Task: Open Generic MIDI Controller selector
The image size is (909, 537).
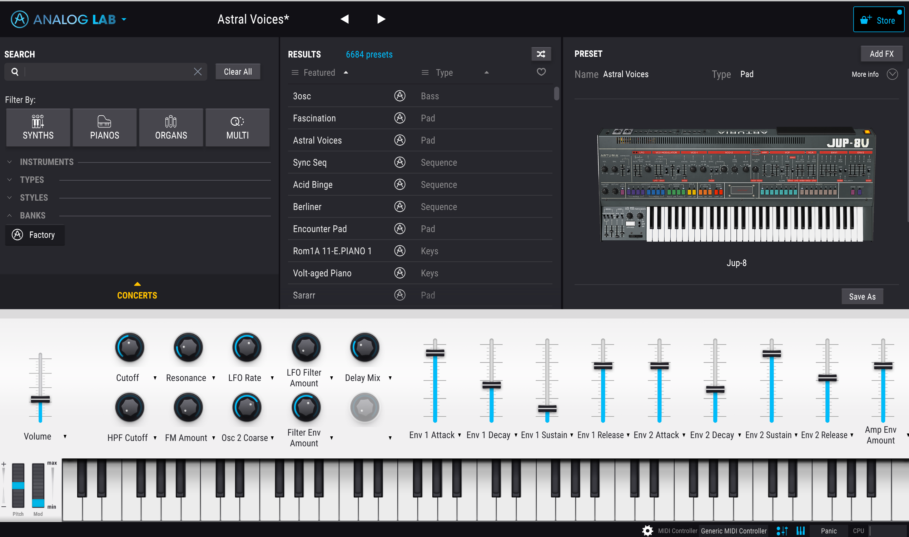Action: tap(734, 531)
